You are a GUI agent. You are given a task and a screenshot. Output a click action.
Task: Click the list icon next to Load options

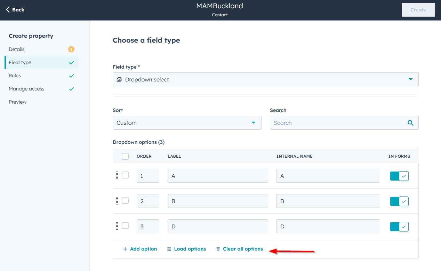pyautogui.click(x=169, y=249)
